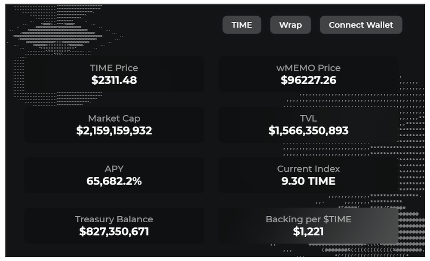Click the $827,350,671 treasury value

[114, 232]
